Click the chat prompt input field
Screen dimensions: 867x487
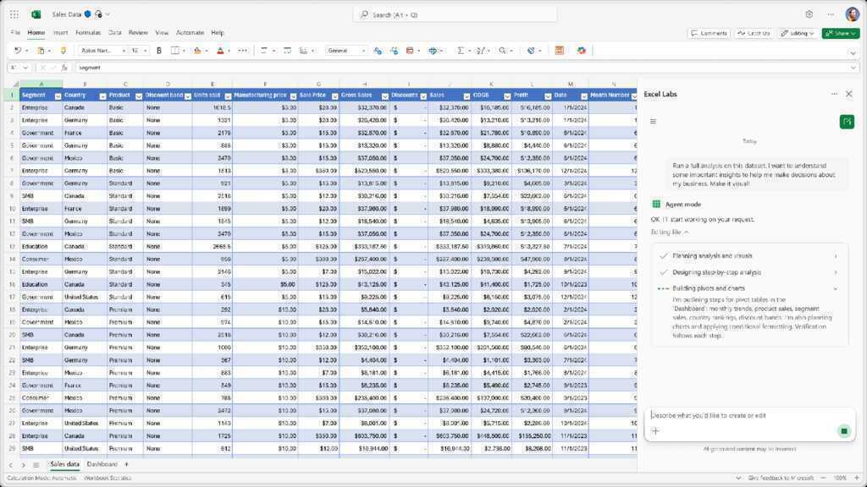pyautogui.click(x=745, y=415)
